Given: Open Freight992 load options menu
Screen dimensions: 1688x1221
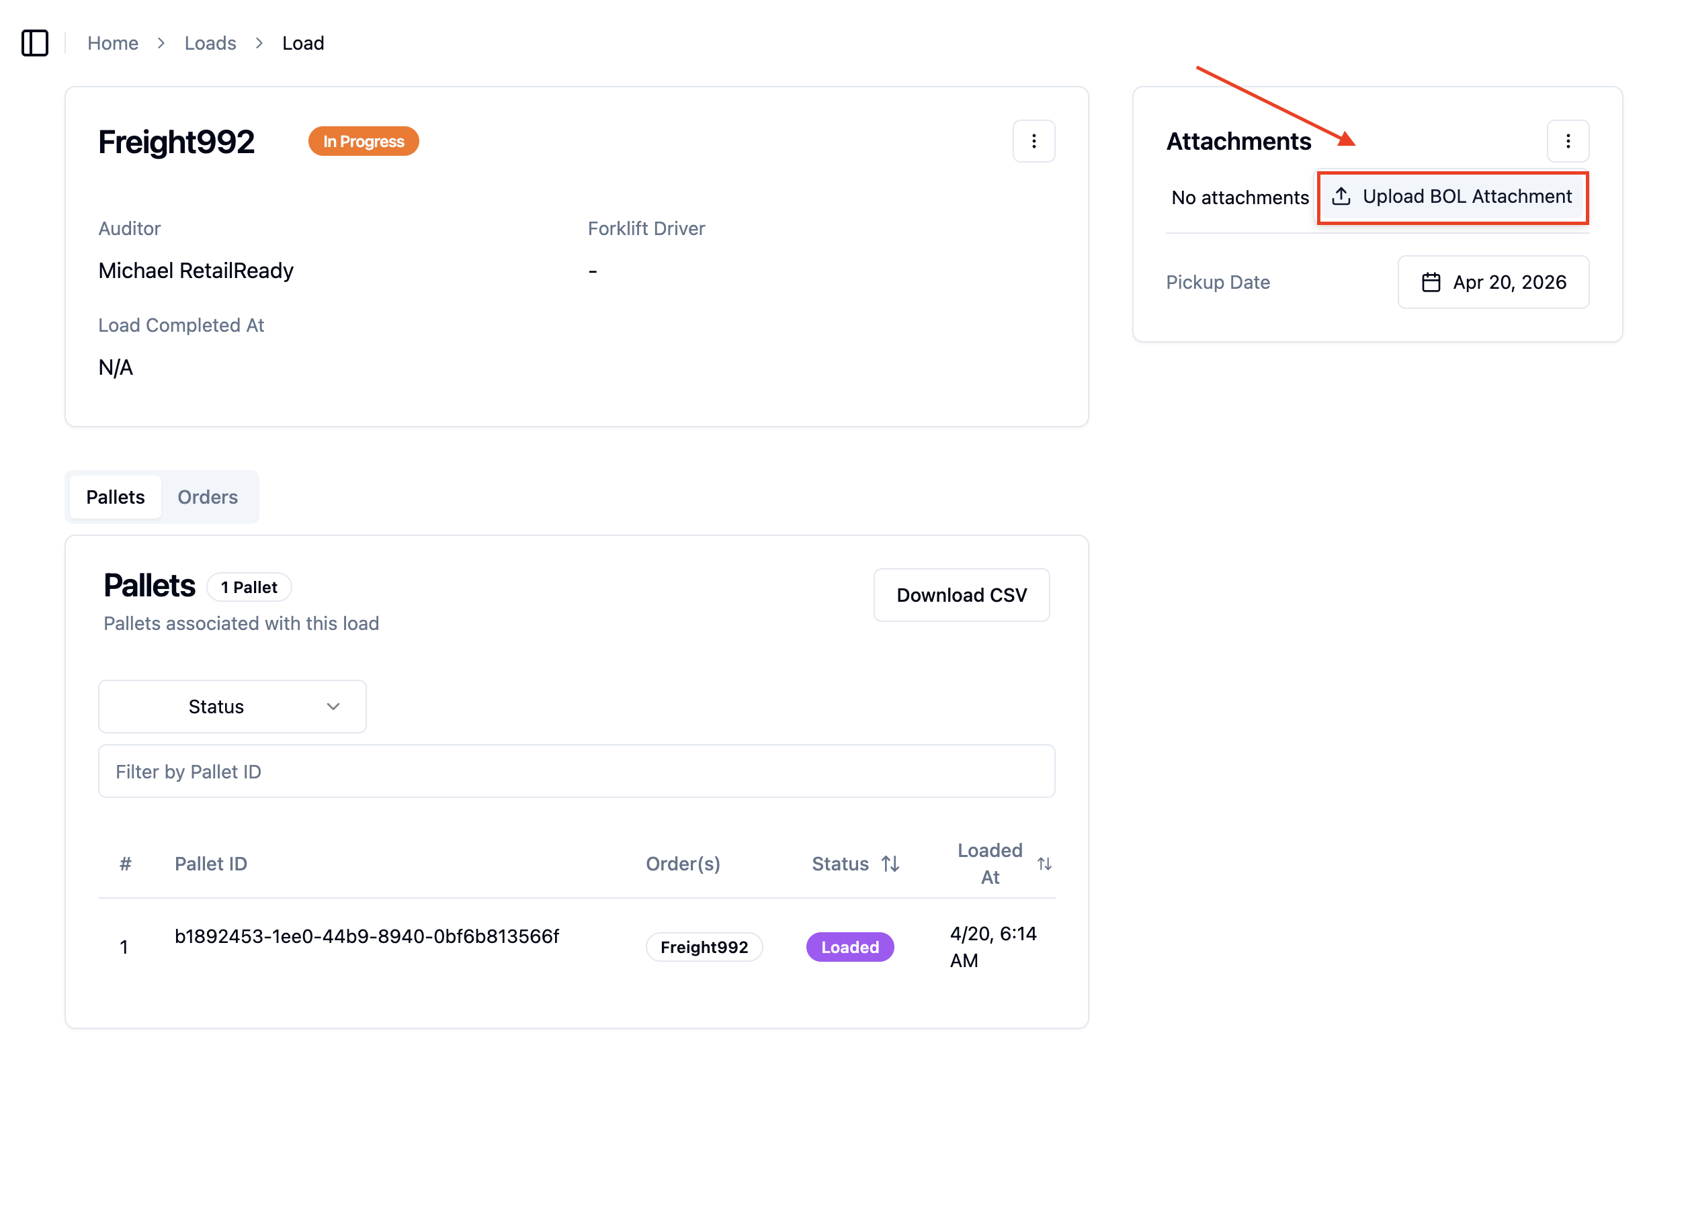Looking at the screenshot, I should click(x=1033, y=141).
